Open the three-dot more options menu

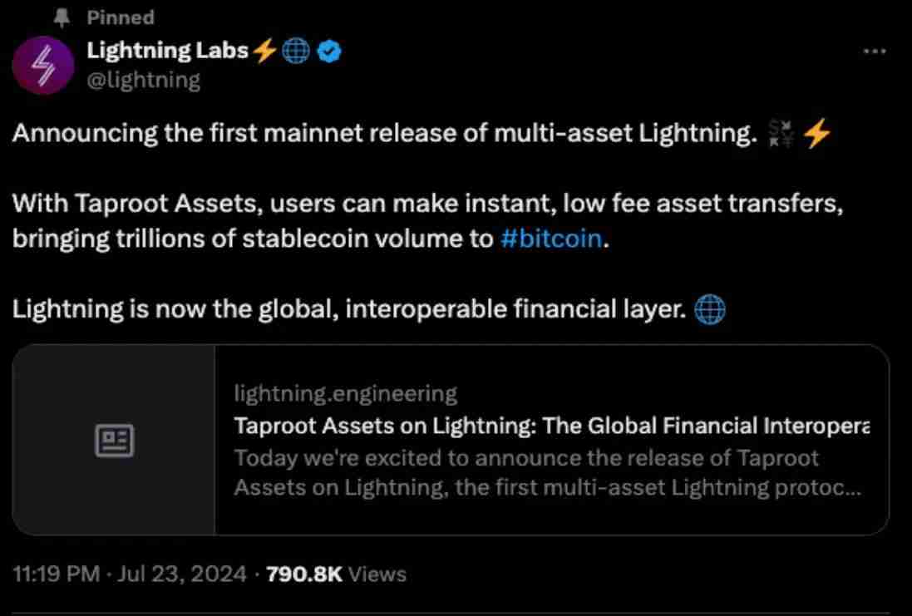(875, 51)
